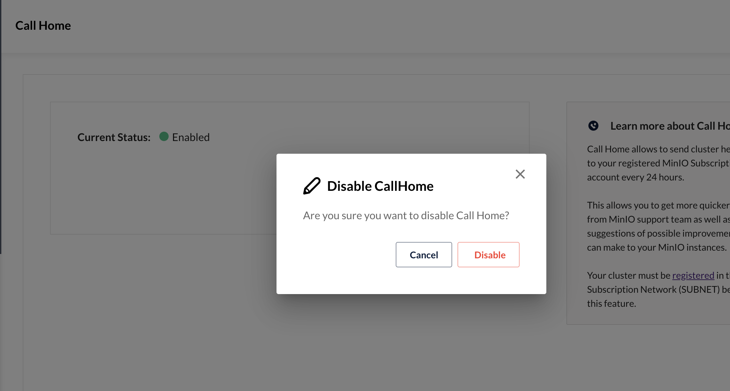The height and width of the screenshot is (391, 730).
Task: Click the Current Status label
Action: 114,137
